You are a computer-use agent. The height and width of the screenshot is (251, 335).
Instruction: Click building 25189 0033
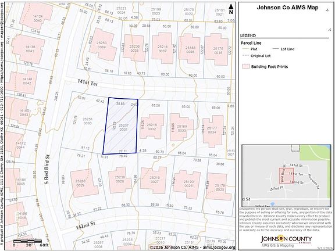pyautogui.click(x=181, y=128)
